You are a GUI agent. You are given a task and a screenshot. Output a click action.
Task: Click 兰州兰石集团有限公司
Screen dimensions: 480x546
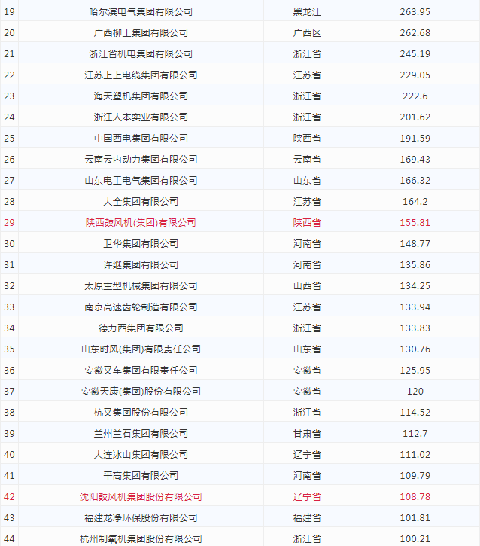point(141,433)
